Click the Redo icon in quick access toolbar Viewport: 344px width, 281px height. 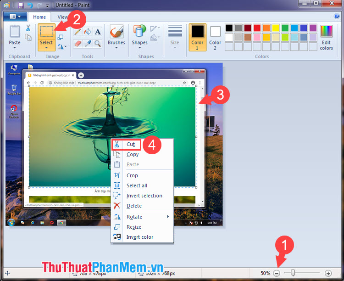(x=39, y=5)
